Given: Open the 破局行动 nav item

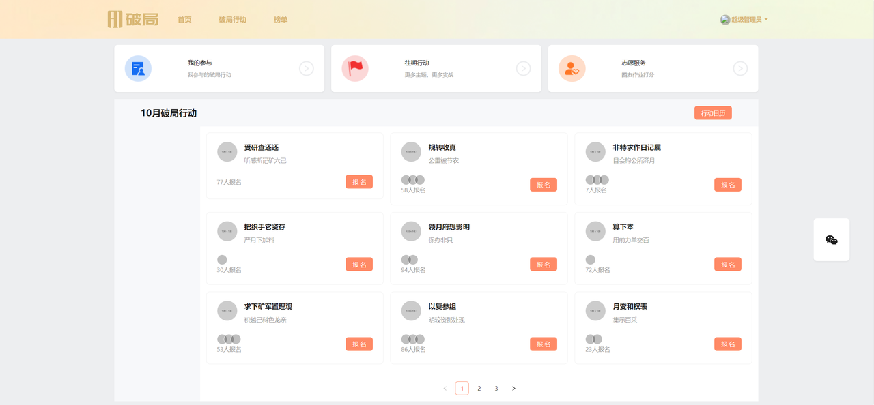Looking at the screenshot, I should click(x=233, y=20).
